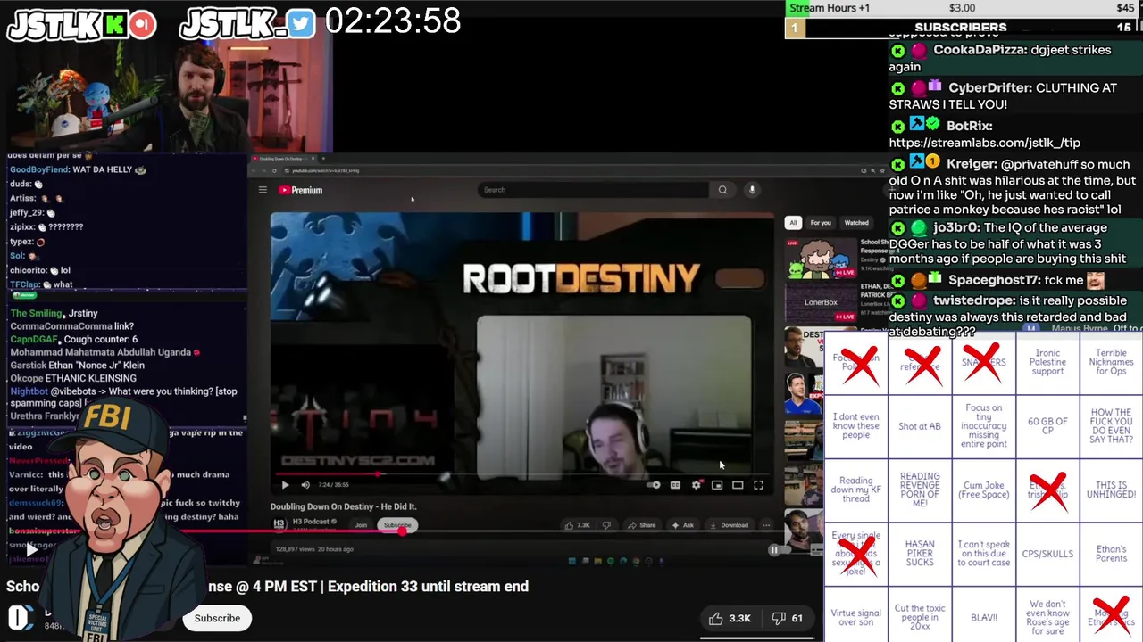Click the Nightbot chat message

[x=124, y=397]
